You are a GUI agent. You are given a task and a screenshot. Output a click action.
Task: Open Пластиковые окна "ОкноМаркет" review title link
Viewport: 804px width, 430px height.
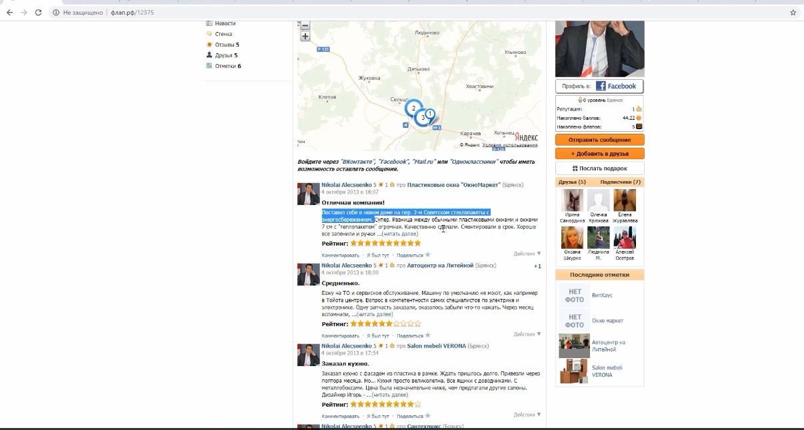click(453, 184)
